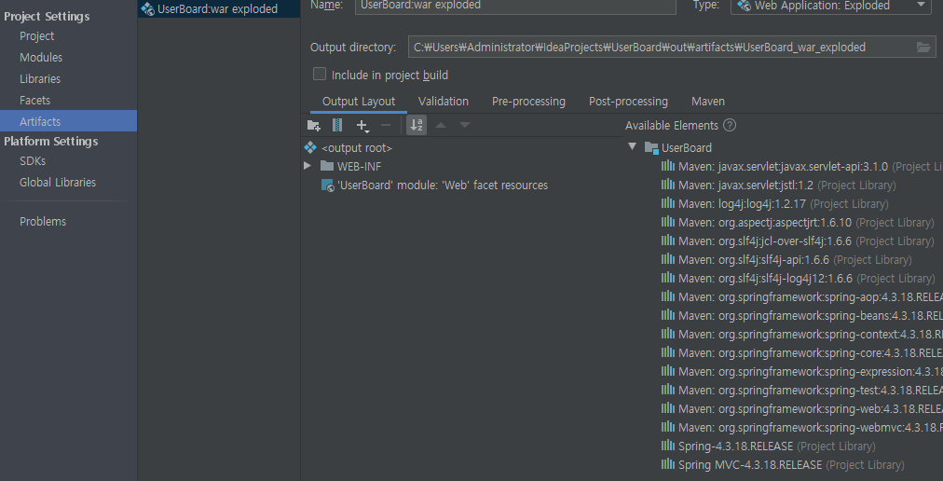The width and height of the screenshot is (943, 481).
Task: Click the move up arrow icon
Action: [x=441, y=125]
